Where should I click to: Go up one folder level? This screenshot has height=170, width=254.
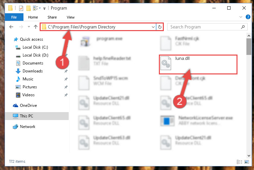pyautogui.click(x=36, y=27)
